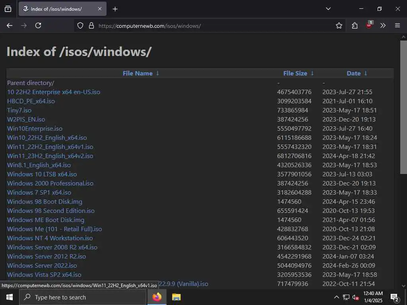
Task: Select file size 6812706816
Action: (x=294, y=156)
